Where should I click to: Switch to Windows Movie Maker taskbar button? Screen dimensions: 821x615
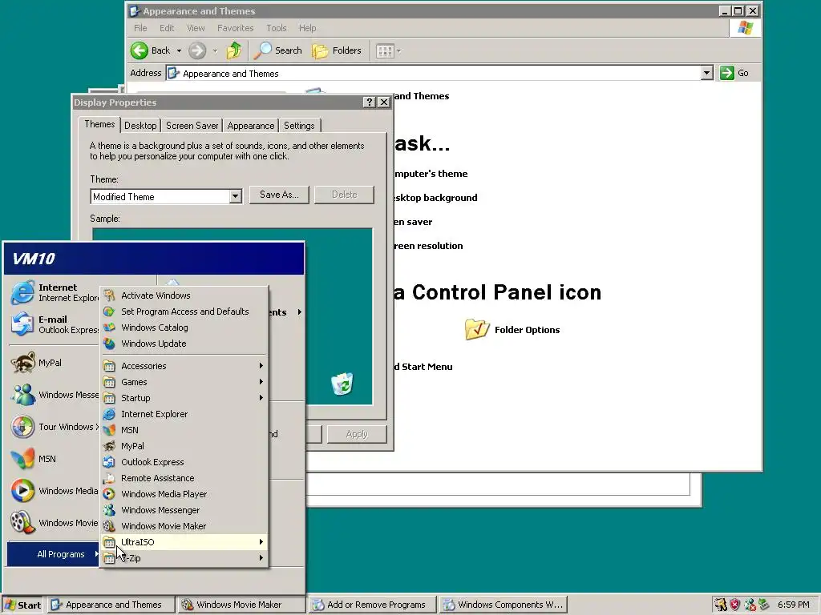(241, 605)
